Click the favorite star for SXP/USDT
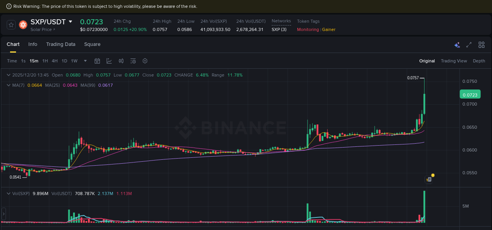492x230 pixels. pyautogui.click(x=11, y=24)
